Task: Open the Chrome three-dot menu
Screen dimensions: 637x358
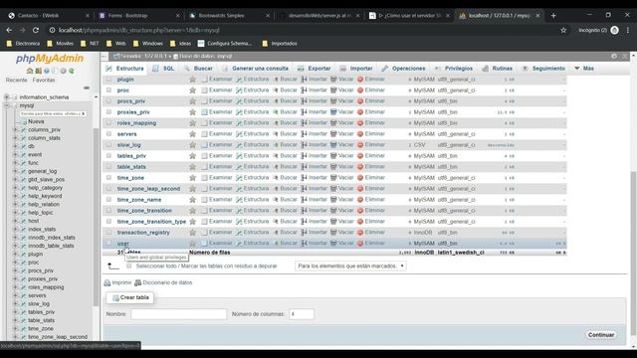Action: 628,30
